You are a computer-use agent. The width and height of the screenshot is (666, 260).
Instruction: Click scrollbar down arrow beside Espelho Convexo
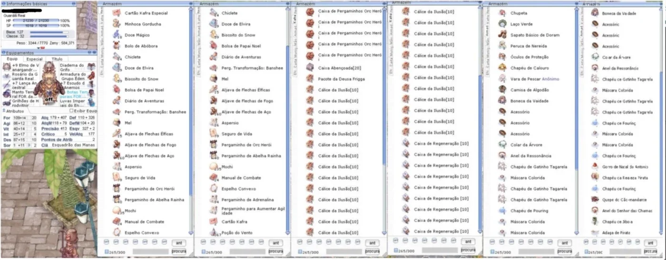pyautogui.click(x=191, y=233)
